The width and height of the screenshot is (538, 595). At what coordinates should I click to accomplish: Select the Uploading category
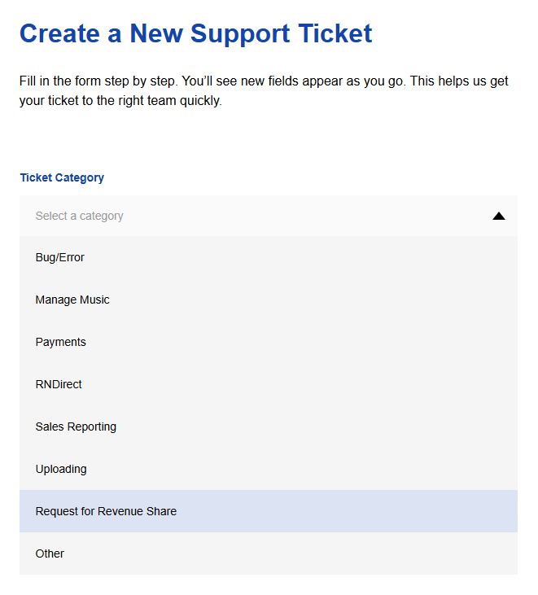click(x=61, y=469)
